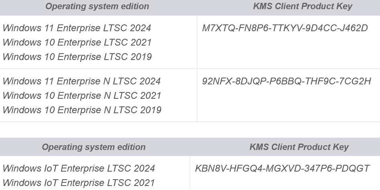
Task: Click the Windows 10 Enterprise LTSC 2019 entry
Action: pyautogui.click(x=77, y=57)
